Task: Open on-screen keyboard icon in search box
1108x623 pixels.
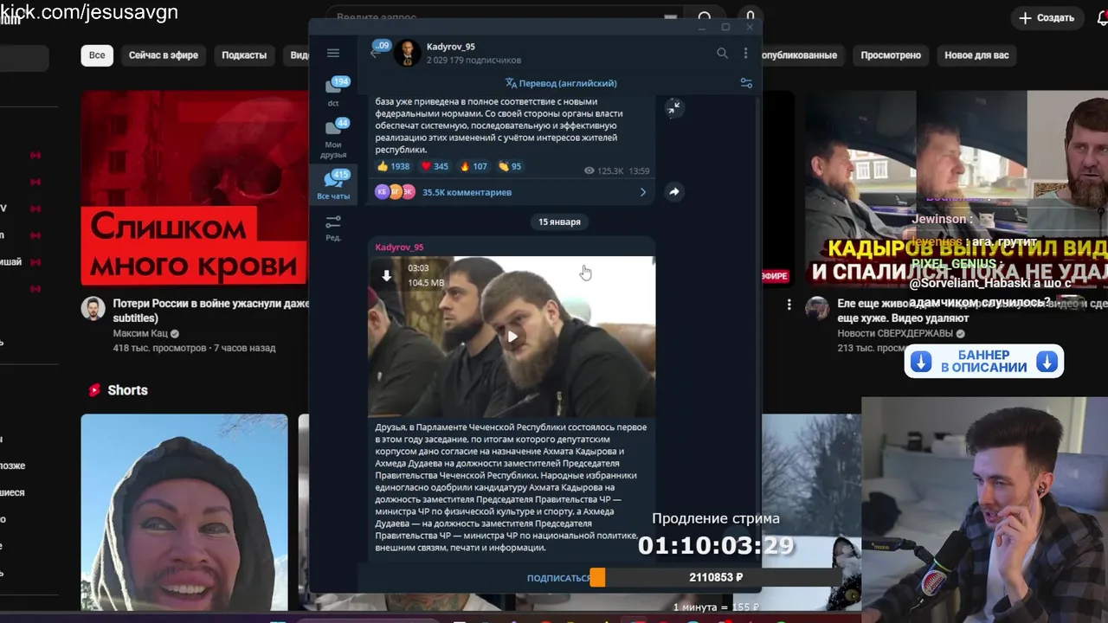Action: click(670, 17)
